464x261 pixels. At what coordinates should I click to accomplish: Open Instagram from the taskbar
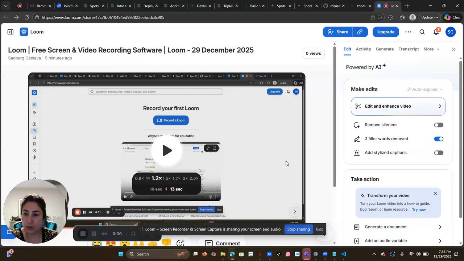[288, 254]
